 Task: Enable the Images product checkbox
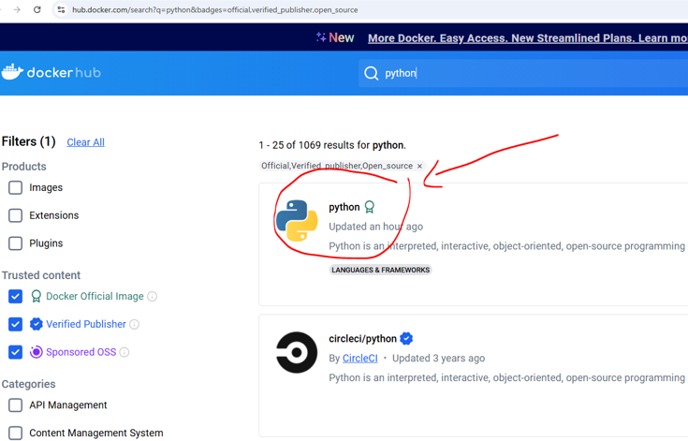click(x=16, y=187)
